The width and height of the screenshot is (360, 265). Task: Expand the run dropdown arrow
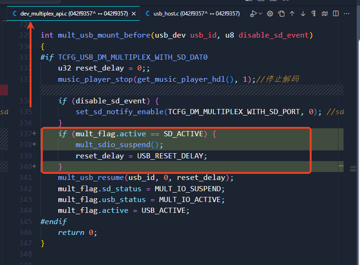coord(260,14)
